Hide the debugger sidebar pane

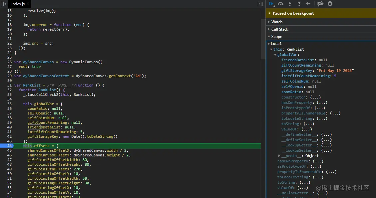[260, 4]
